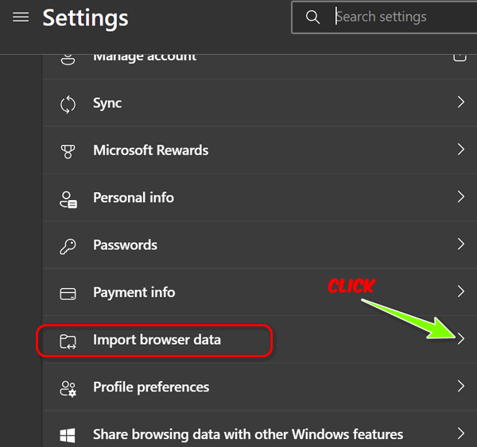Click the Passwords key icon

coord(68,245)
